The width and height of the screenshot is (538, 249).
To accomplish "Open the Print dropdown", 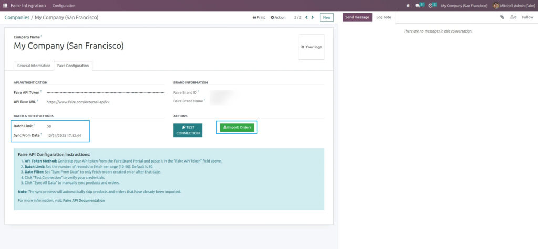I will click(258, 17).
